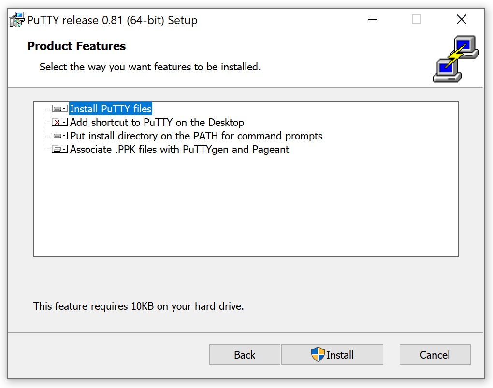Open drive icon dropdown for PATH feature
The image size is (493, 388).
tap(60, 136)
